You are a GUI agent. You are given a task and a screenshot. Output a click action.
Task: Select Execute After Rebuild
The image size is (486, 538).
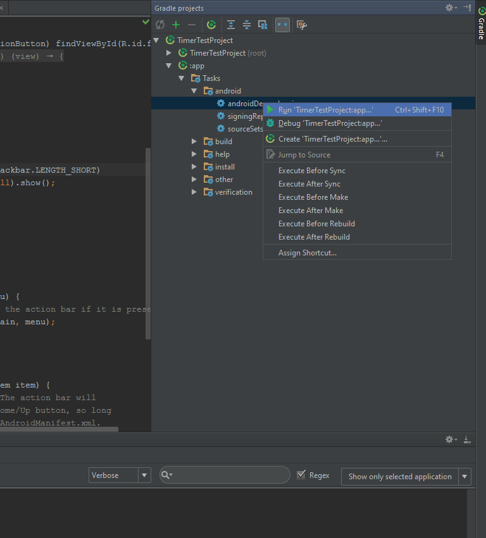tap(357, 237)
